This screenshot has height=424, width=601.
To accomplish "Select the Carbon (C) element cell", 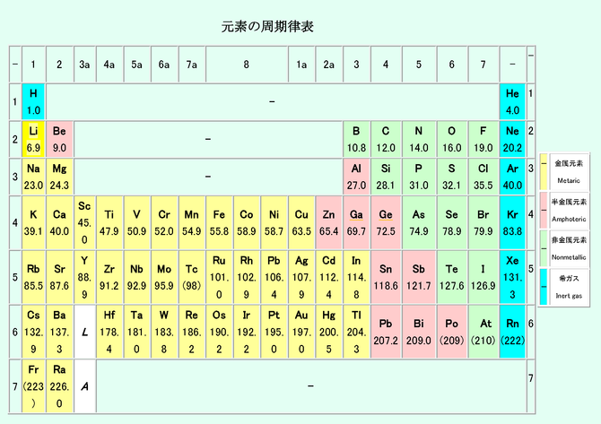I will (x=386, y=139).
